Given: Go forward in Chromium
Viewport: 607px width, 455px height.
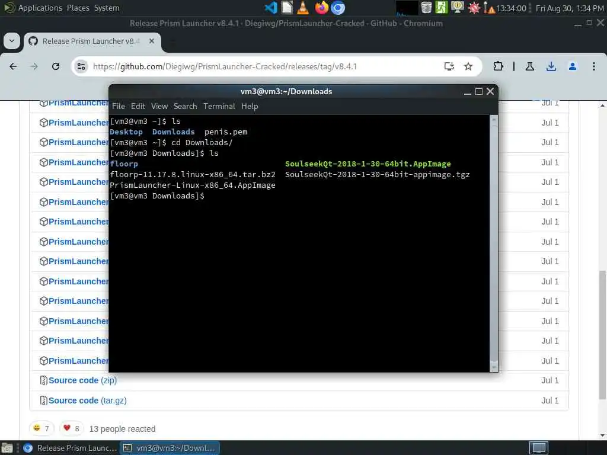Looking at the screenshot, I should click(x=34, y=66).
